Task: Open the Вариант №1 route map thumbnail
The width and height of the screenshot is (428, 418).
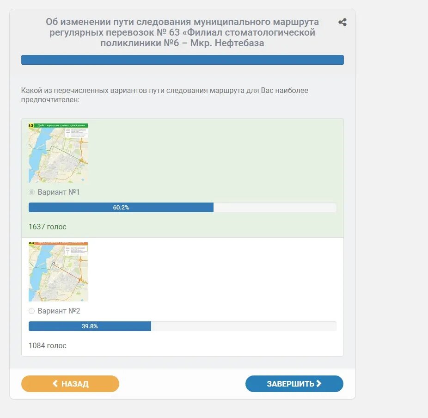Action: coord(58,153)
